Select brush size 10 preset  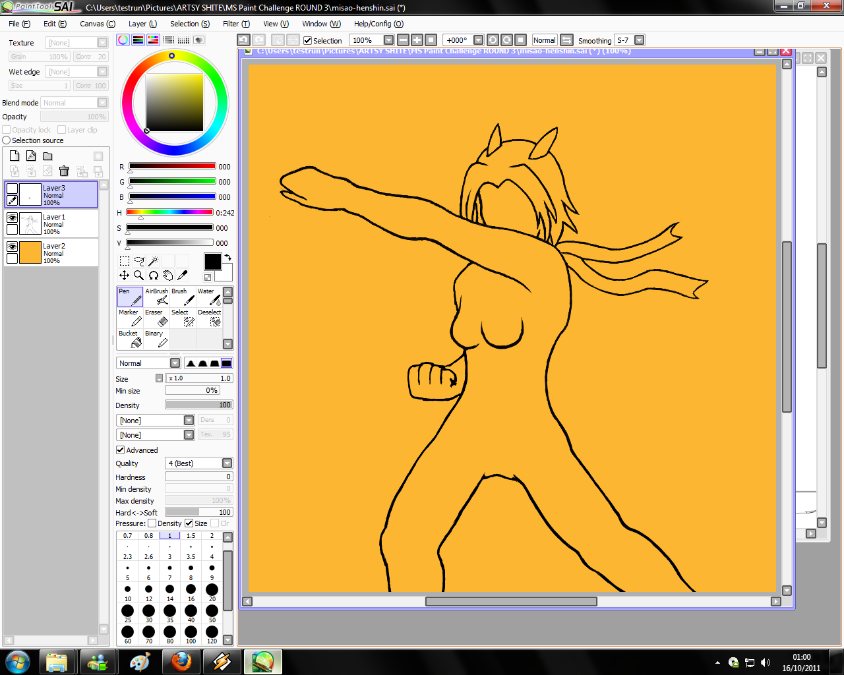(127, 589)
